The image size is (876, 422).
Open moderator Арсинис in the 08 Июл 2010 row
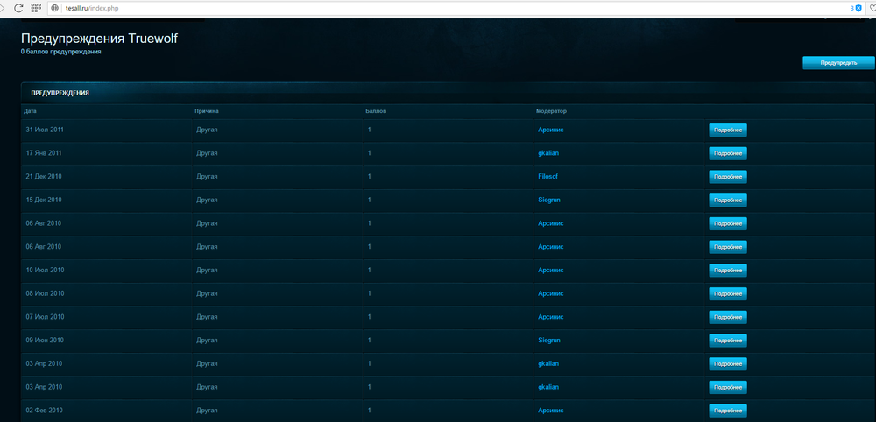click(551, 293)
